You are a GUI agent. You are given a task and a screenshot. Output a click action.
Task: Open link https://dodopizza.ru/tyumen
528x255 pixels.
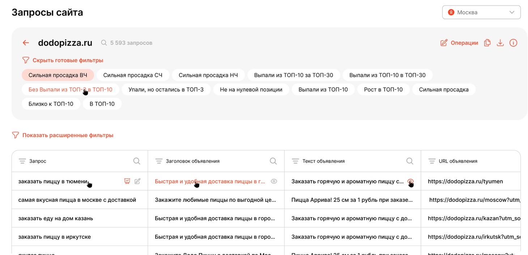tap(465, 181)
